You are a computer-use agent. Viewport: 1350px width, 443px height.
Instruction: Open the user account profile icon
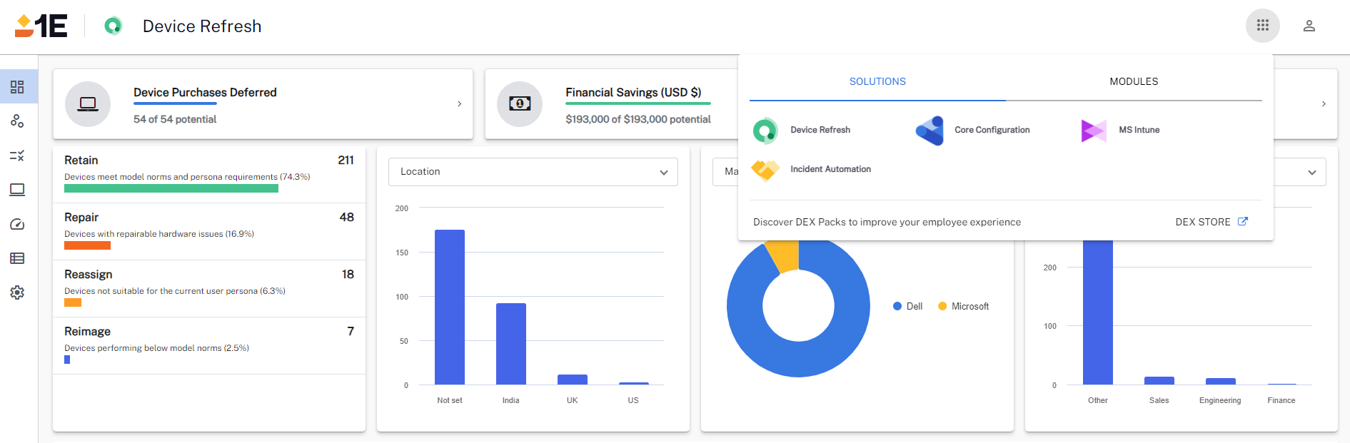coord(1309,26)
